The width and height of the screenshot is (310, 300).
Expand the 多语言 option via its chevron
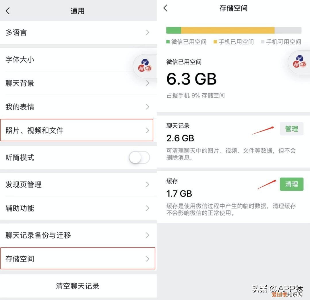click(148, 32)
